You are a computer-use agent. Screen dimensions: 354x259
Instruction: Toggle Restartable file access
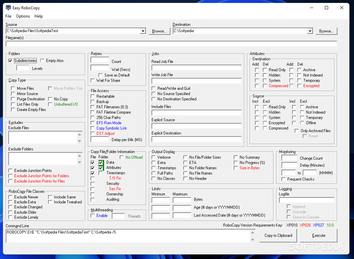click(x=92, y=96)
